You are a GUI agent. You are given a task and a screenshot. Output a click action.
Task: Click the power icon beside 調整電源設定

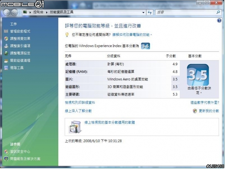pyautogui.click(x=6, y=53)
